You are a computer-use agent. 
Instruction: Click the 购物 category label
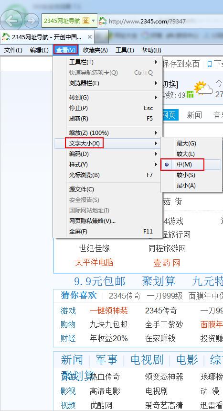click(x=68, y=324)
